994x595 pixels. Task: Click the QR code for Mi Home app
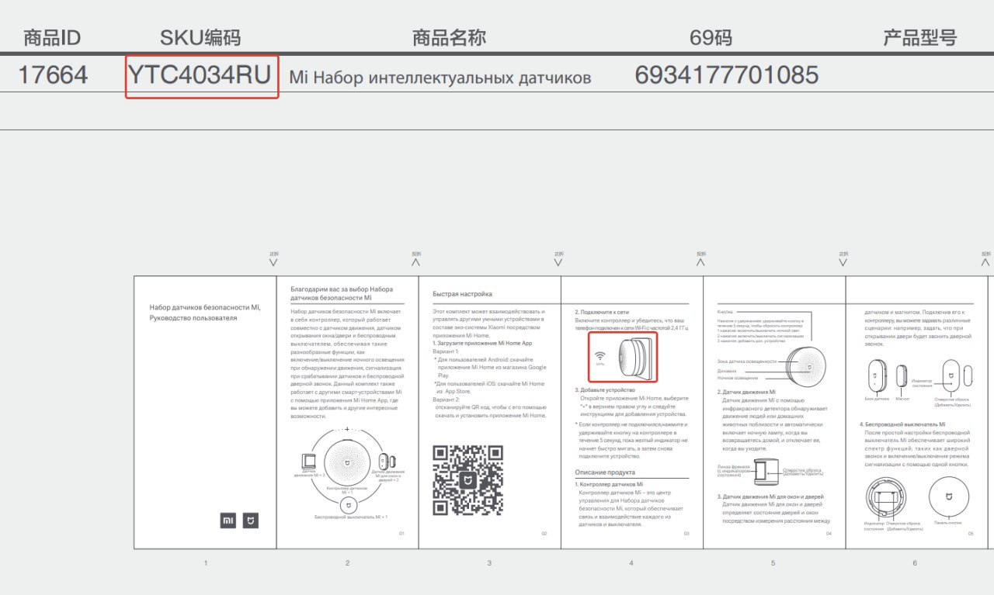coord(467,481)
